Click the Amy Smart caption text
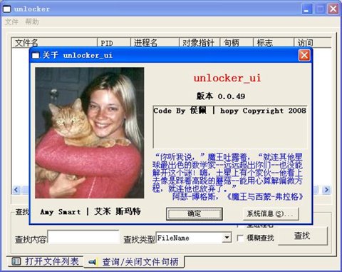Screen dimensions: 342x272 click(90, 211)
